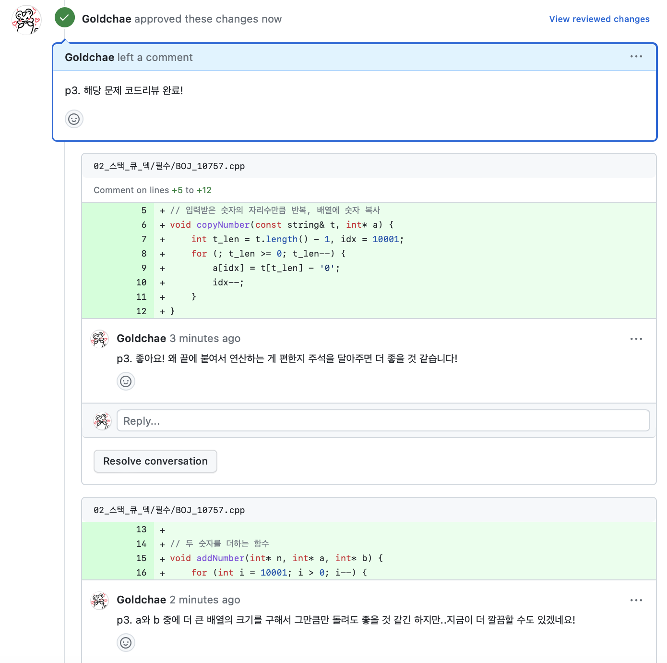This screenshot has width=667, height=663.
Task: Click Goldchae username on 3 minutes ago comment
Action: (x=141, y=339)
